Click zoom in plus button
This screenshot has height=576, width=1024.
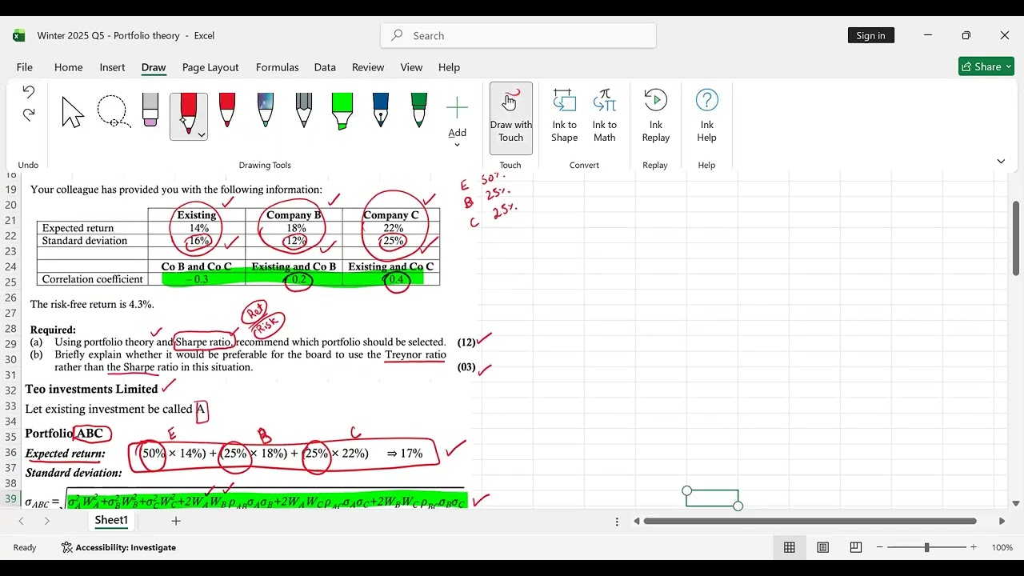pos(974,547)
